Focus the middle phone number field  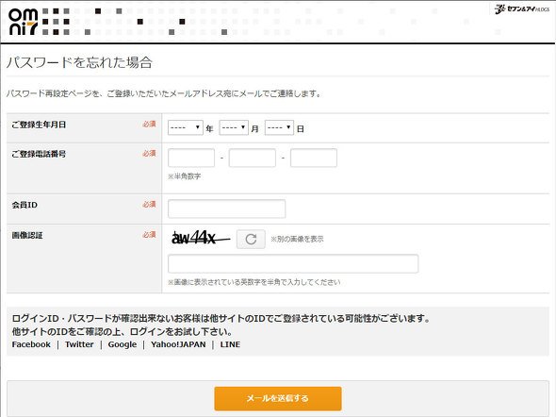coord(253,158)
